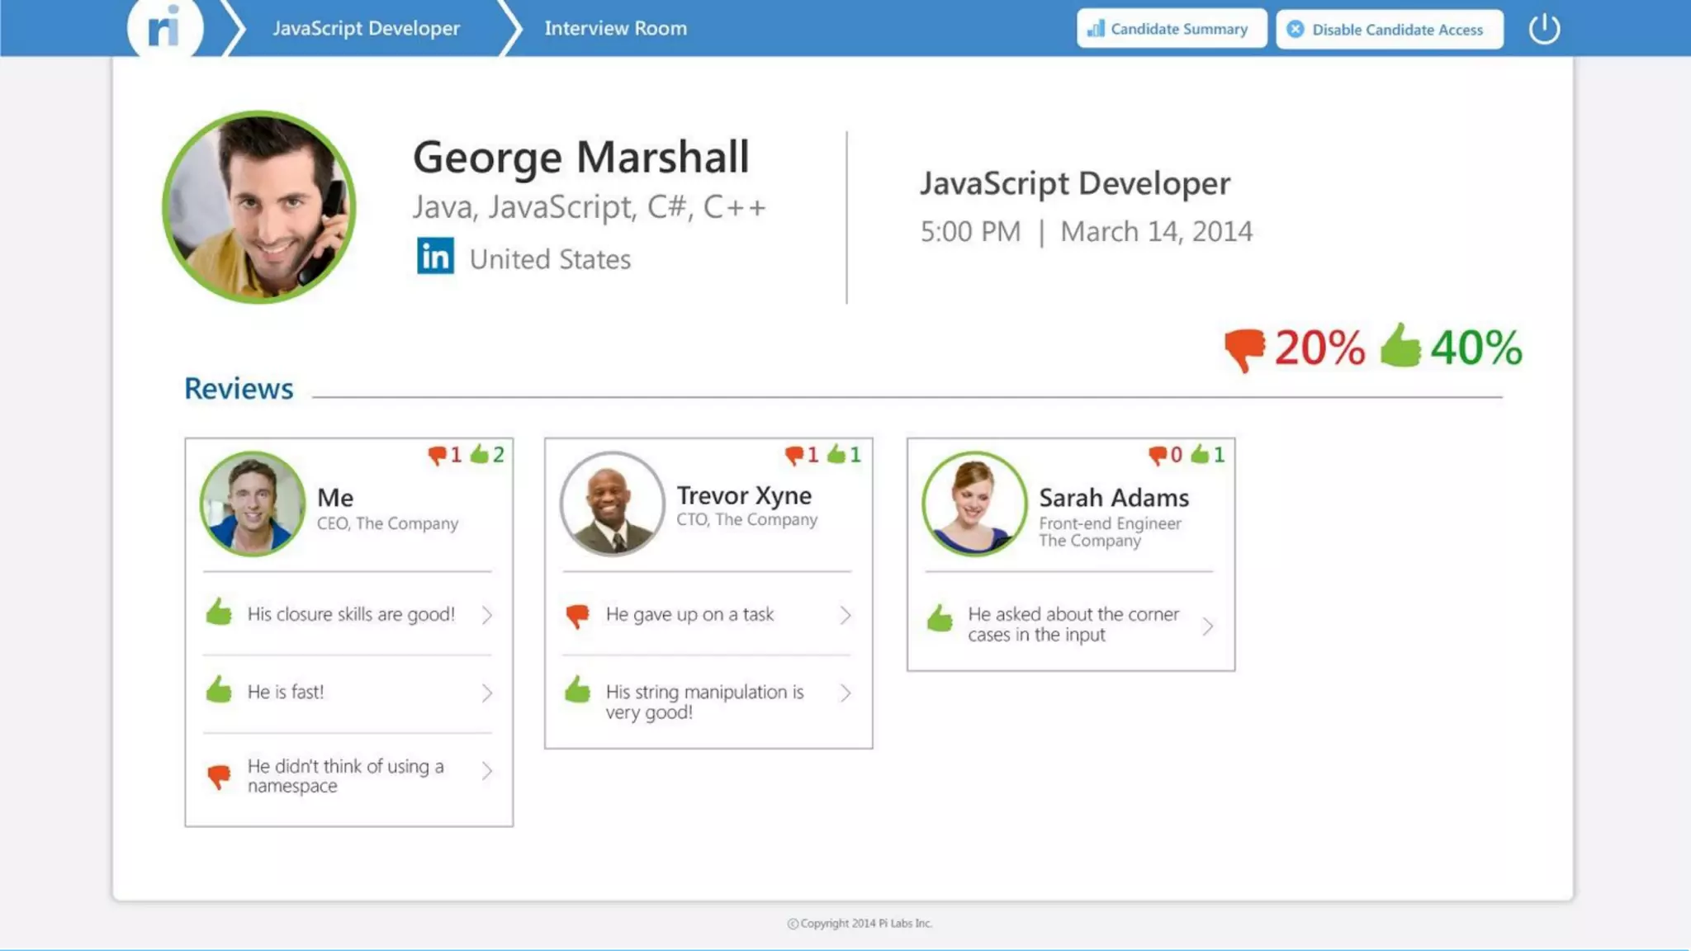Open George Marshall's LinkedIn icon

click(x=435, y=256)
